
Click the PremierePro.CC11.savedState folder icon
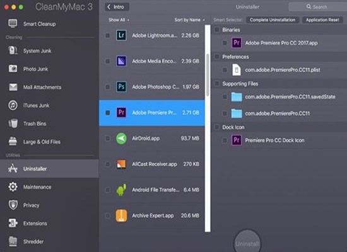tap(237, 97)
